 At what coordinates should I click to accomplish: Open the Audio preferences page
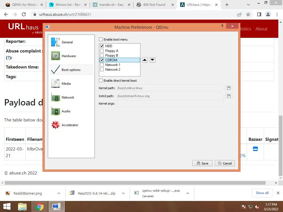(71, 111)
